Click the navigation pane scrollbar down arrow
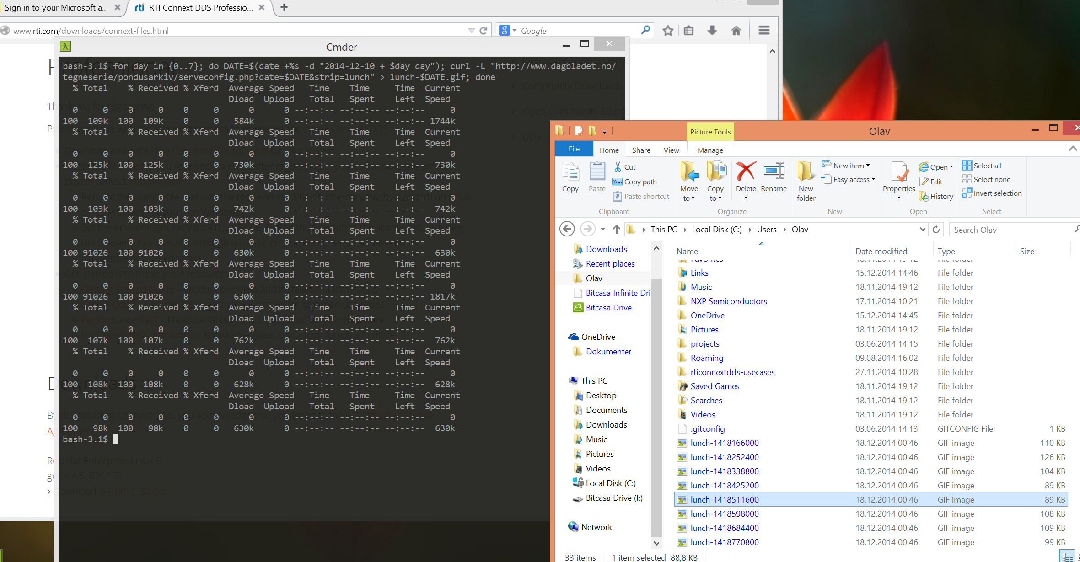The image size is (1080, 562). pyautogui.click(x=656, y=543)
